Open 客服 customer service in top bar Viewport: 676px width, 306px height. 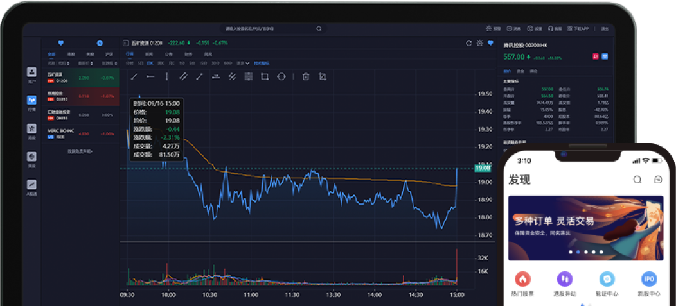pyautogui.click(x=555, y=29)
